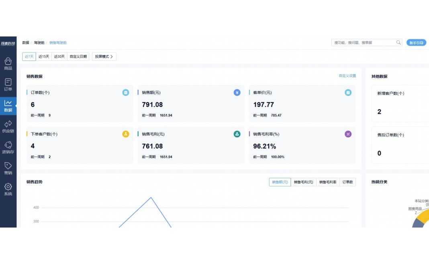Click the 791.08 sales amount value
429x264 pixels.
152,105
